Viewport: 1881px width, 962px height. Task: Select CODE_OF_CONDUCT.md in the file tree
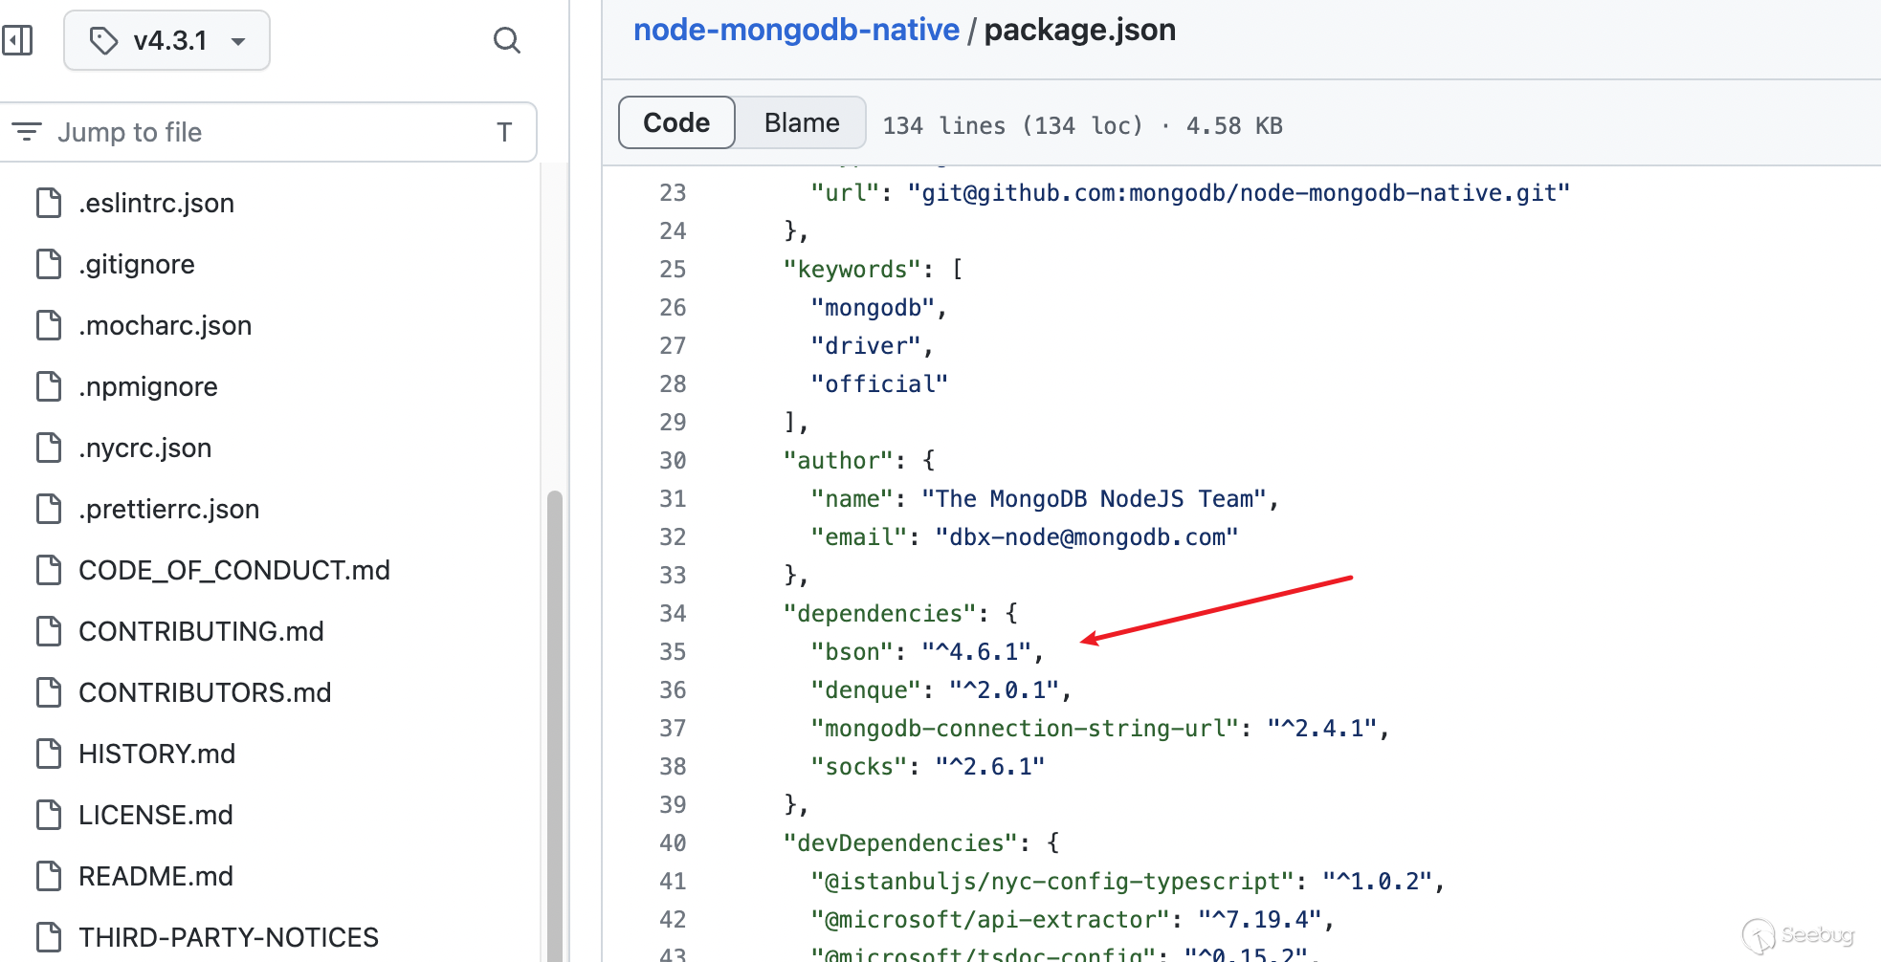pos(233,570)
